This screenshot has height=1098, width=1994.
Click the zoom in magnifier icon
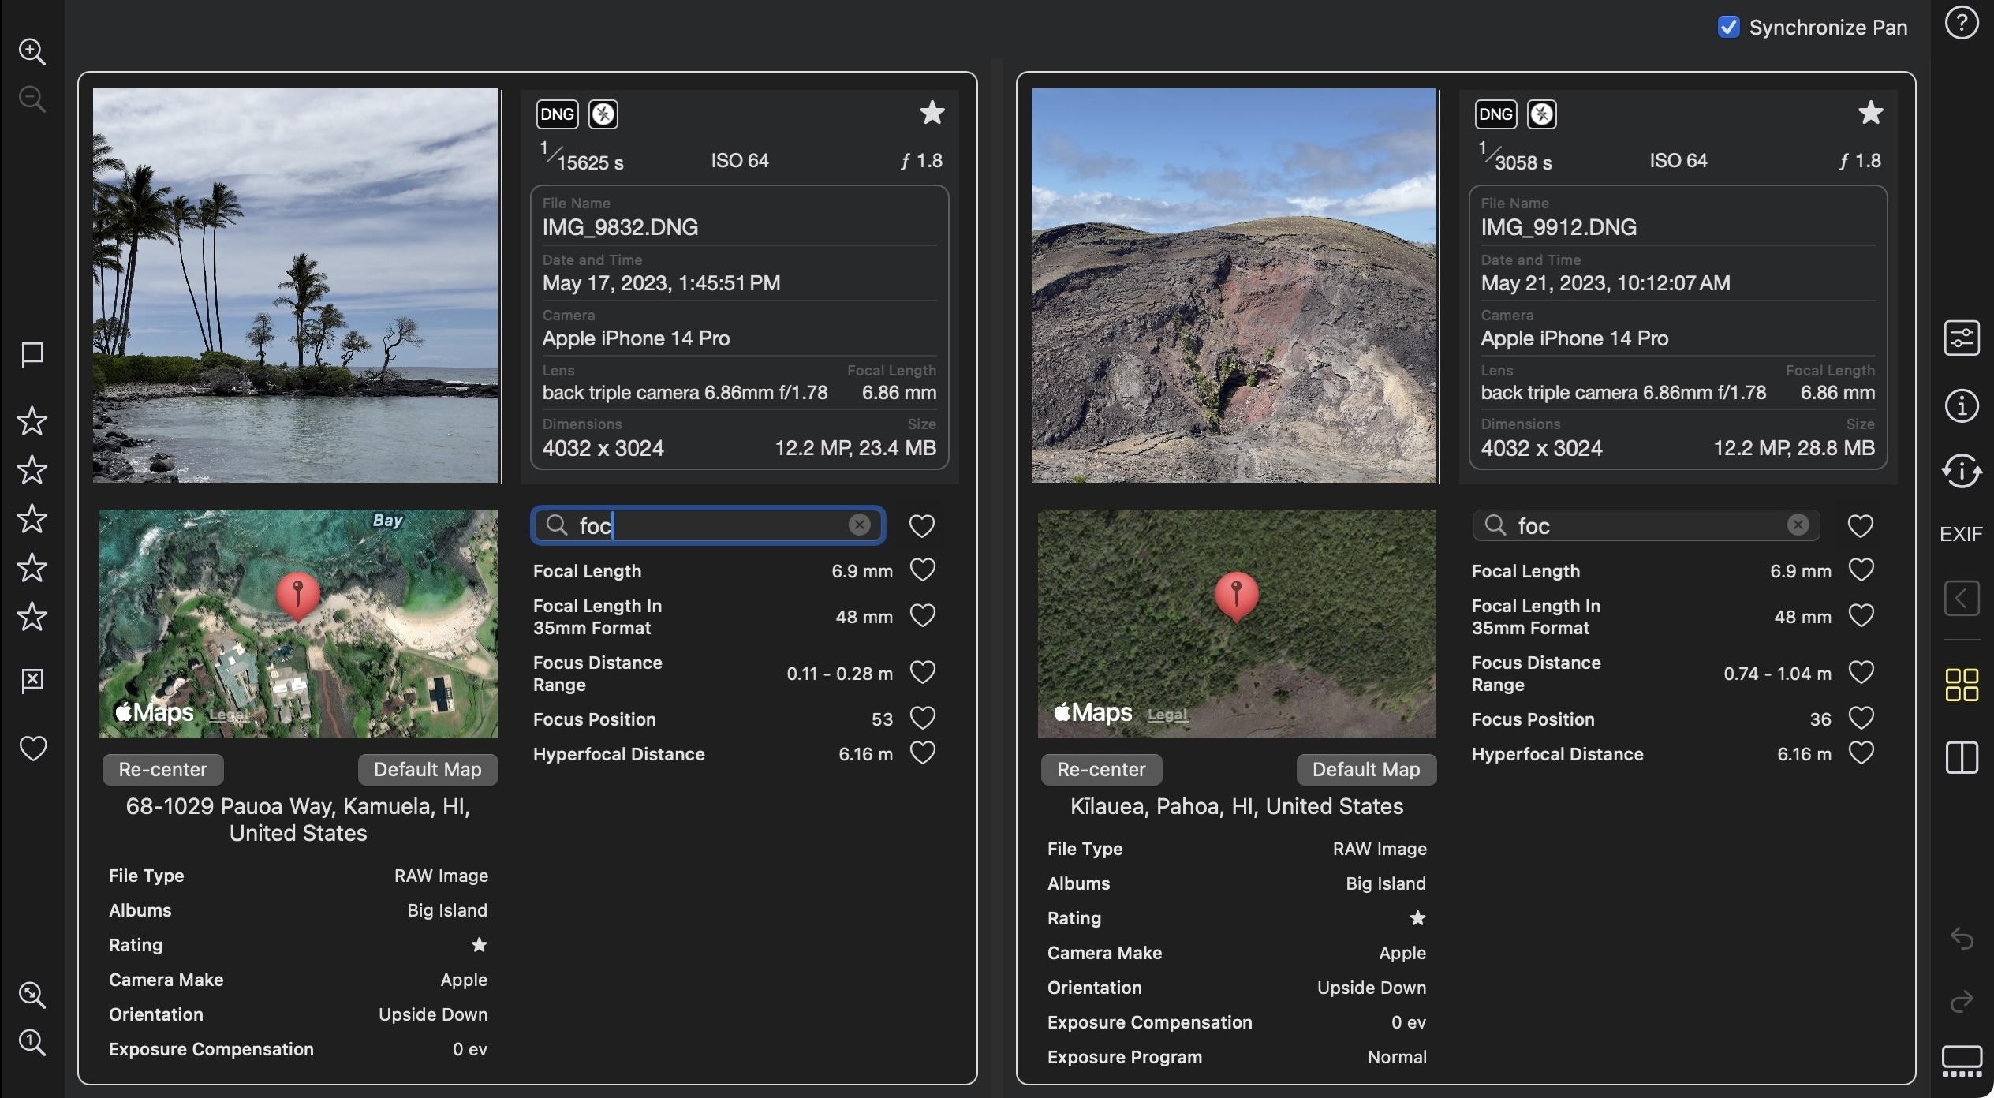pyautogui.click(x=32, y=52)
